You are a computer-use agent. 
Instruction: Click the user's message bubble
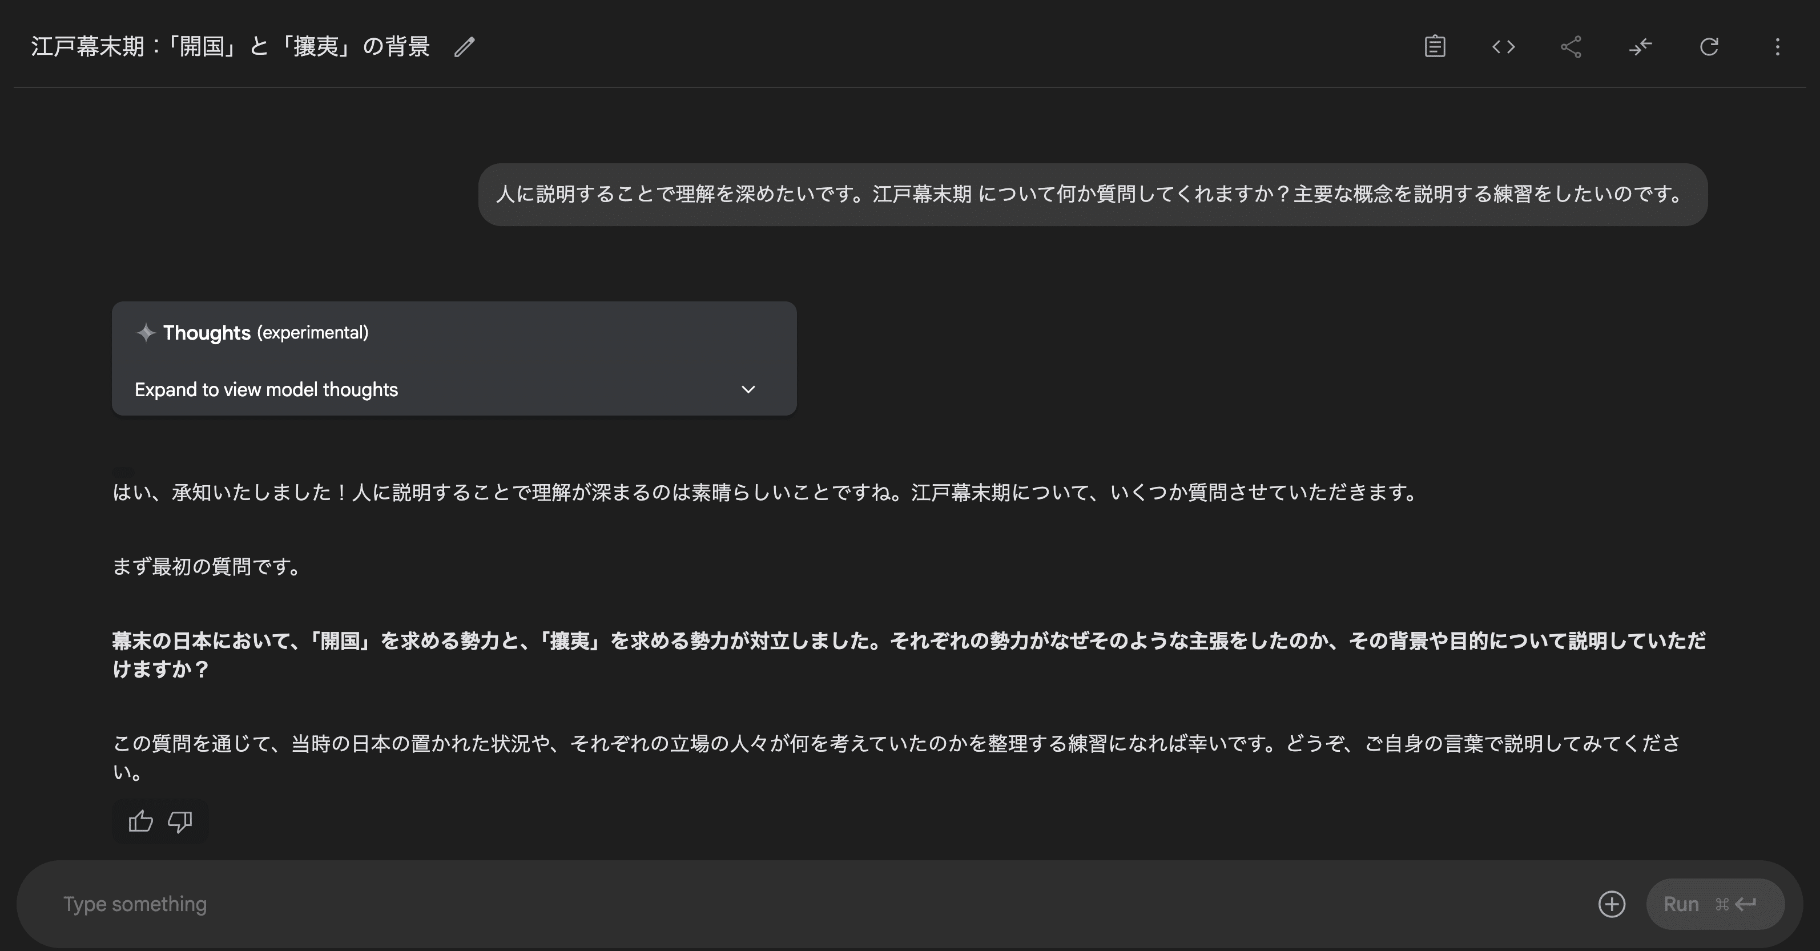tap(1092, 194)
